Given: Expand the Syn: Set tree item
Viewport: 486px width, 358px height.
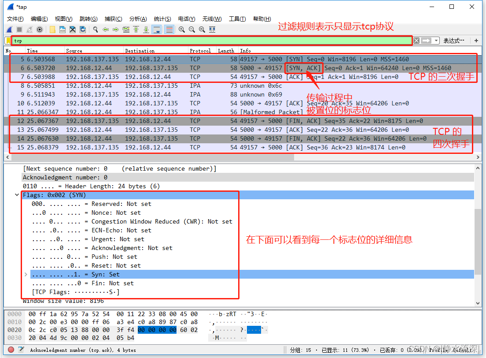Looking at the screenshot, I should tap(26, 274).
